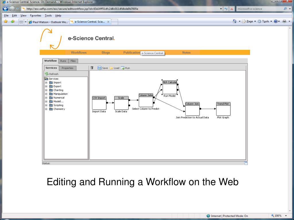Select the Charting folder icon
This screenshot has height=220, width=294.
(51, 90)
